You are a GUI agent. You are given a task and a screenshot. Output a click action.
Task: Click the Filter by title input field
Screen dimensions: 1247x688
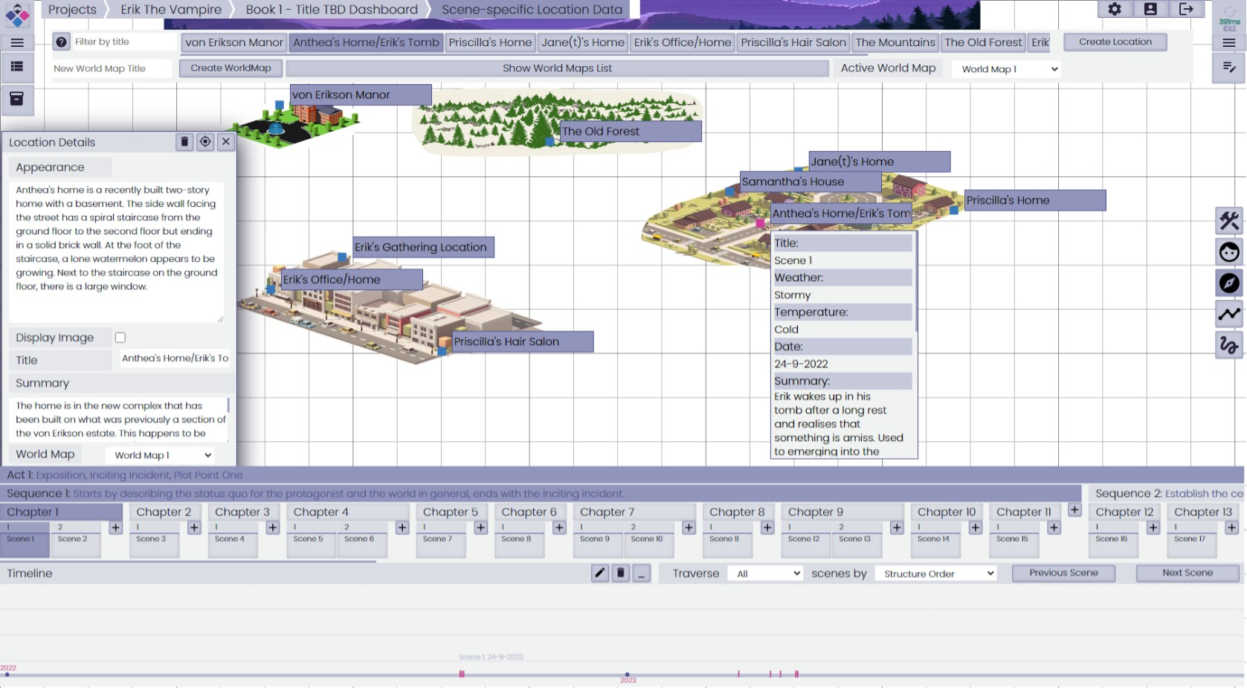pos(123,42)
